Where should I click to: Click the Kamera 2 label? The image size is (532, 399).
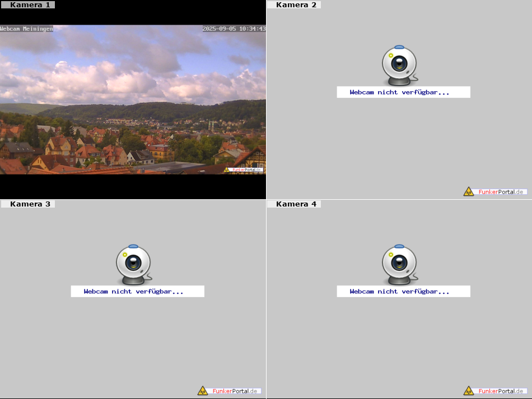[x=294, y=4]
